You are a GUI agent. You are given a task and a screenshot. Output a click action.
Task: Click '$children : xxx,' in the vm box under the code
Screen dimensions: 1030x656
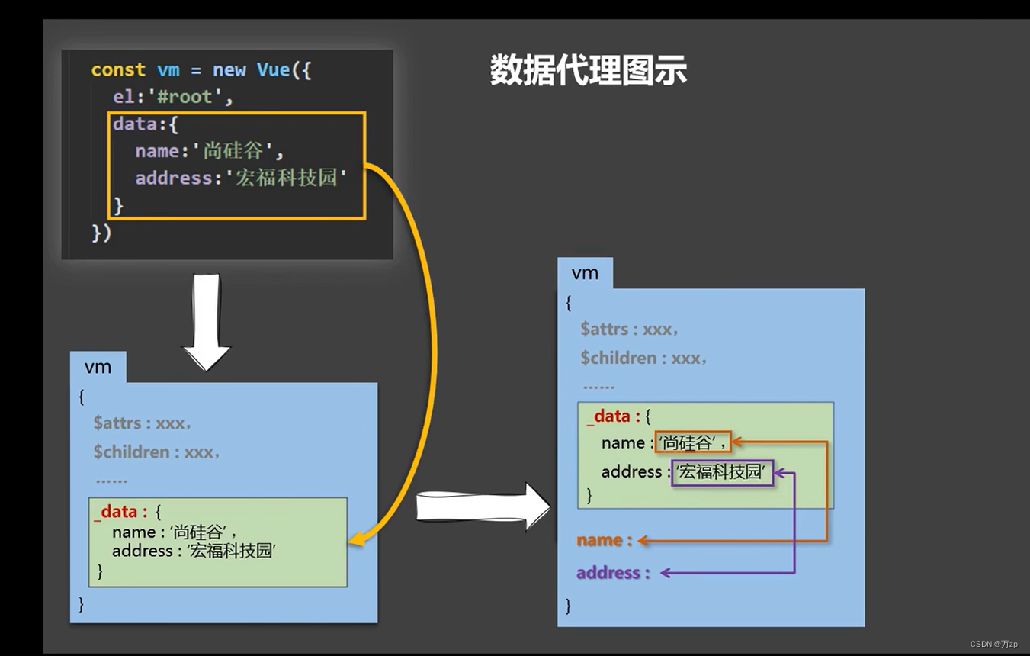pos(156,452)
